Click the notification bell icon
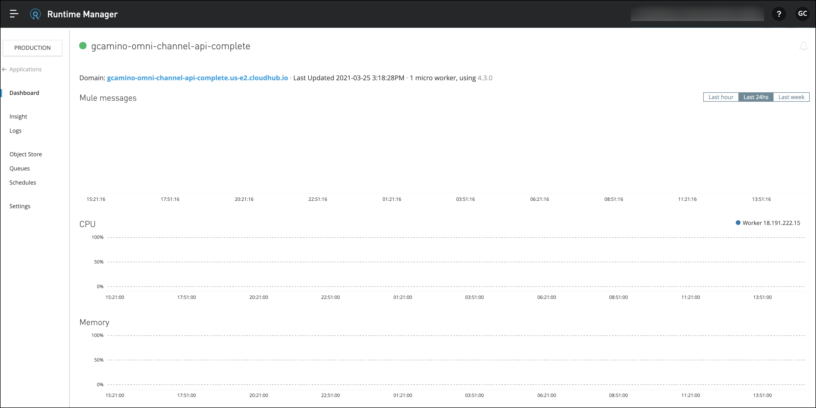This screenshot has width=816, height=408. pyautogui.click(x=803, y=46)
